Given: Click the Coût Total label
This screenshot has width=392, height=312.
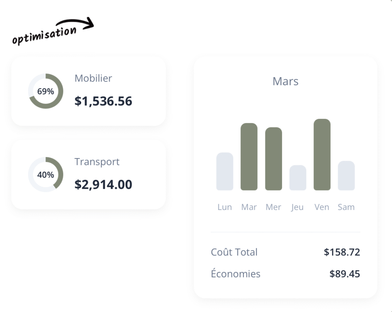Looking at the screenshot, I should coord(234,252).
